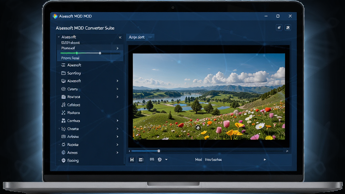The image size is (345, 194).
Task: Collapse the Aiseesoft header with its arrow
Action: click(59, 37)
